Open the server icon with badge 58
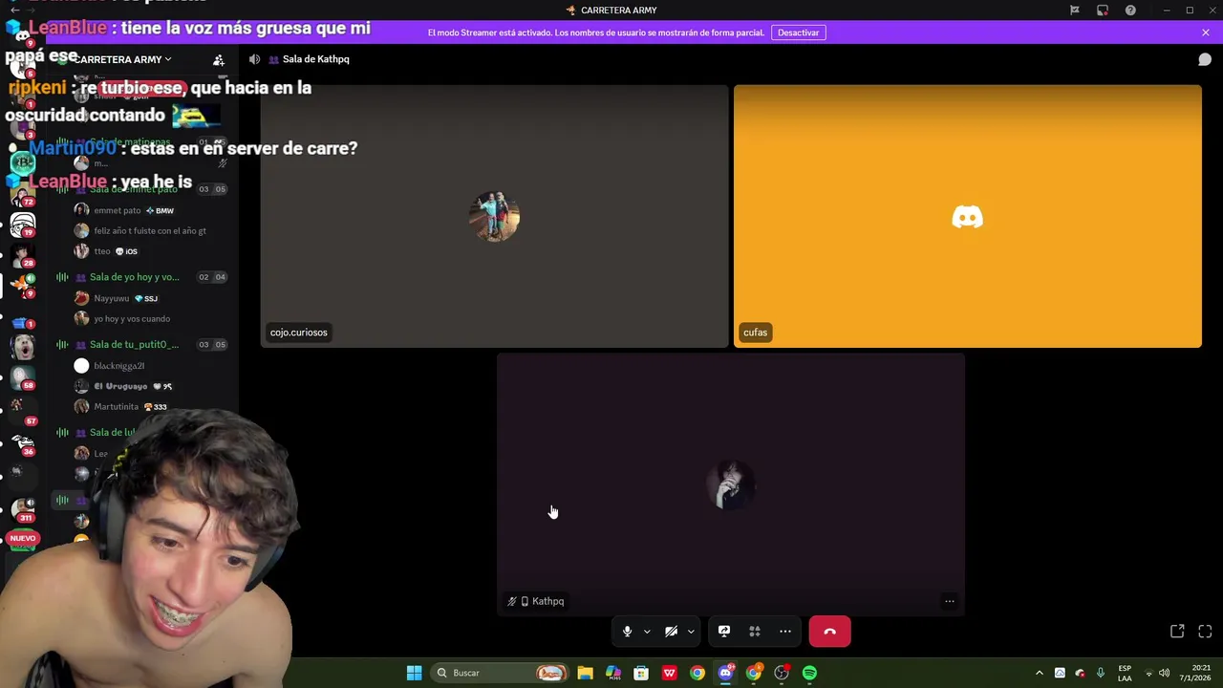 point(23,377)
